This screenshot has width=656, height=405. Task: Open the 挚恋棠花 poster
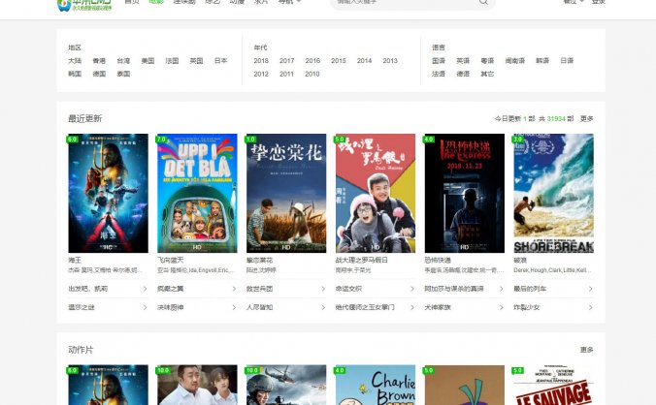click(x=286, y=194)
